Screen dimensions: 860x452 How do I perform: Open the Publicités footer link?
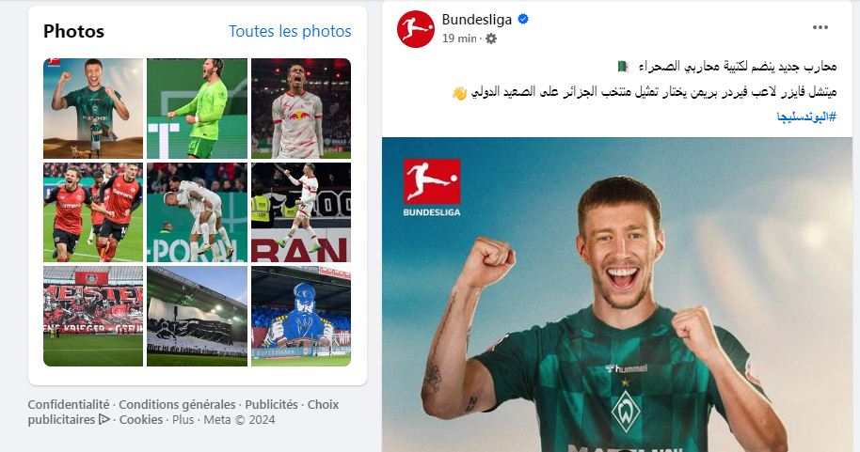272,404
